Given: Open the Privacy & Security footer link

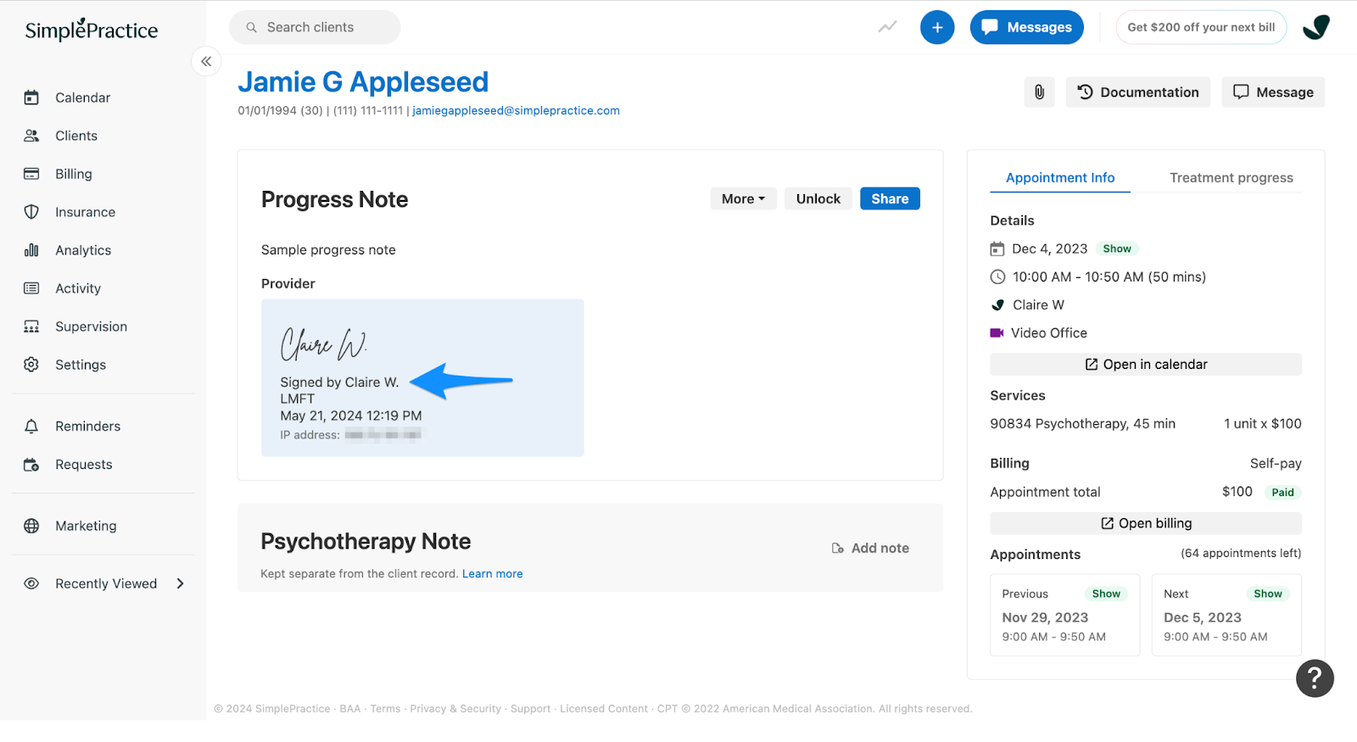Looking at the screenshot, I should point(455,709).
